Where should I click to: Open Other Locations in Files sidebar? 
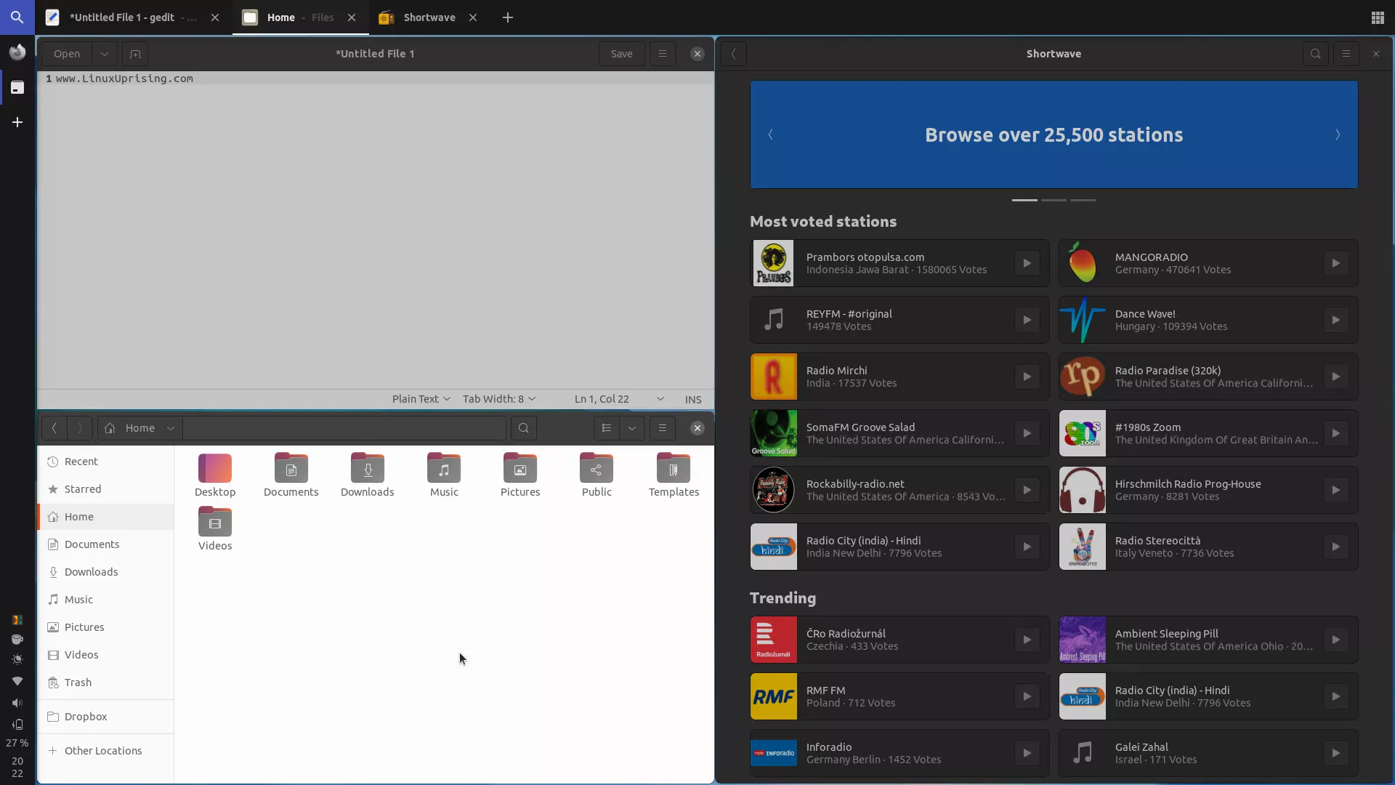(105, 751)
